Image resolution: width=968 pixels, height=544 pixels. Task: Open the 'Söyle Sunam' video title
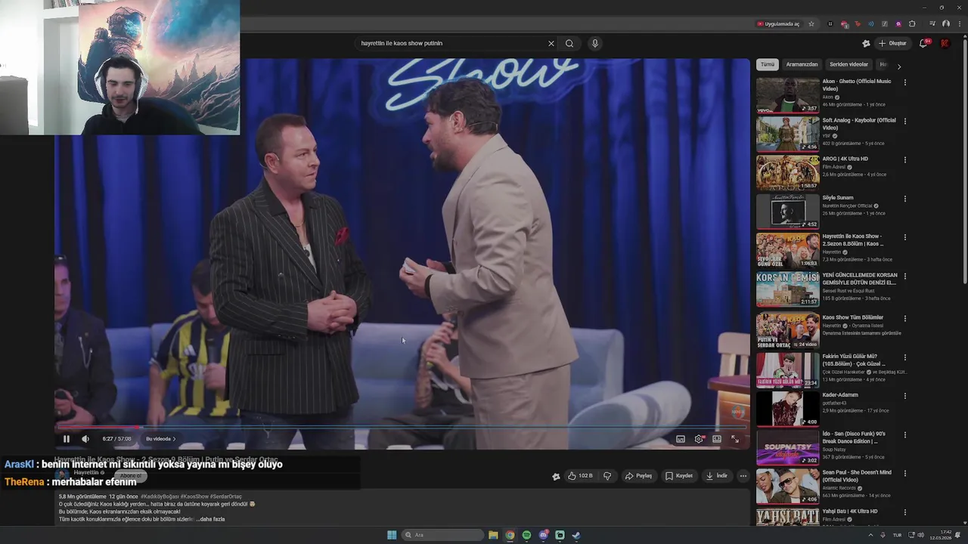[x=838, y=198]
